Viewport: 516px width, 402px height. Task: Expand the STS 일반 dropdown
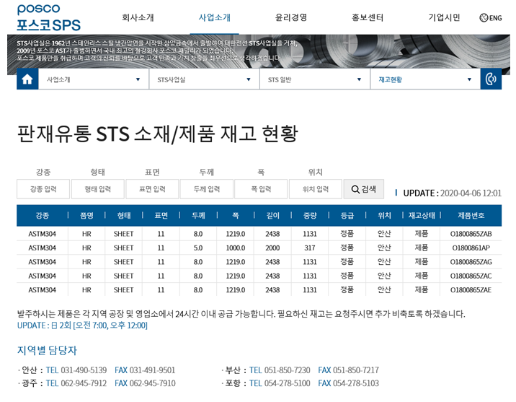point(315,79)
